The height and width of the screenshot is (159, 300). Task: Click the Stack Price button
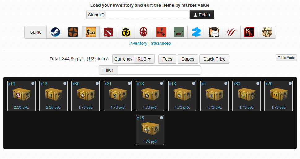[x=214, y=59]
